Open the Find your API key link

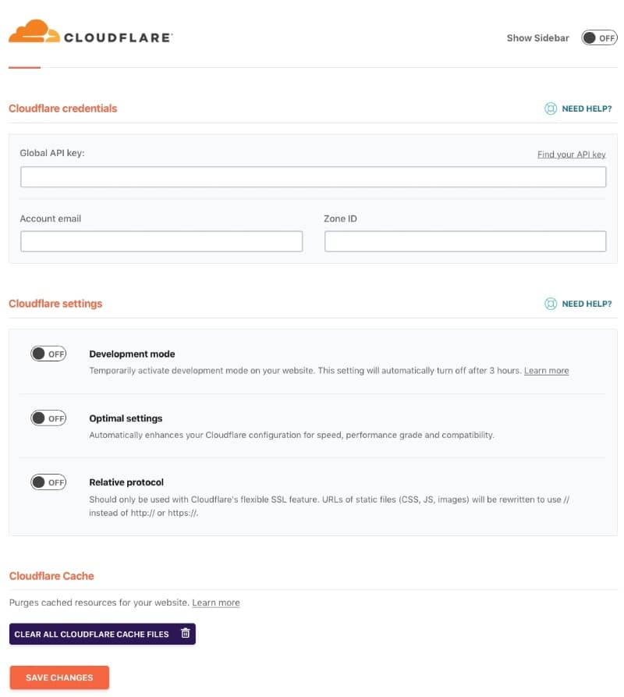(x=572, y=154)
